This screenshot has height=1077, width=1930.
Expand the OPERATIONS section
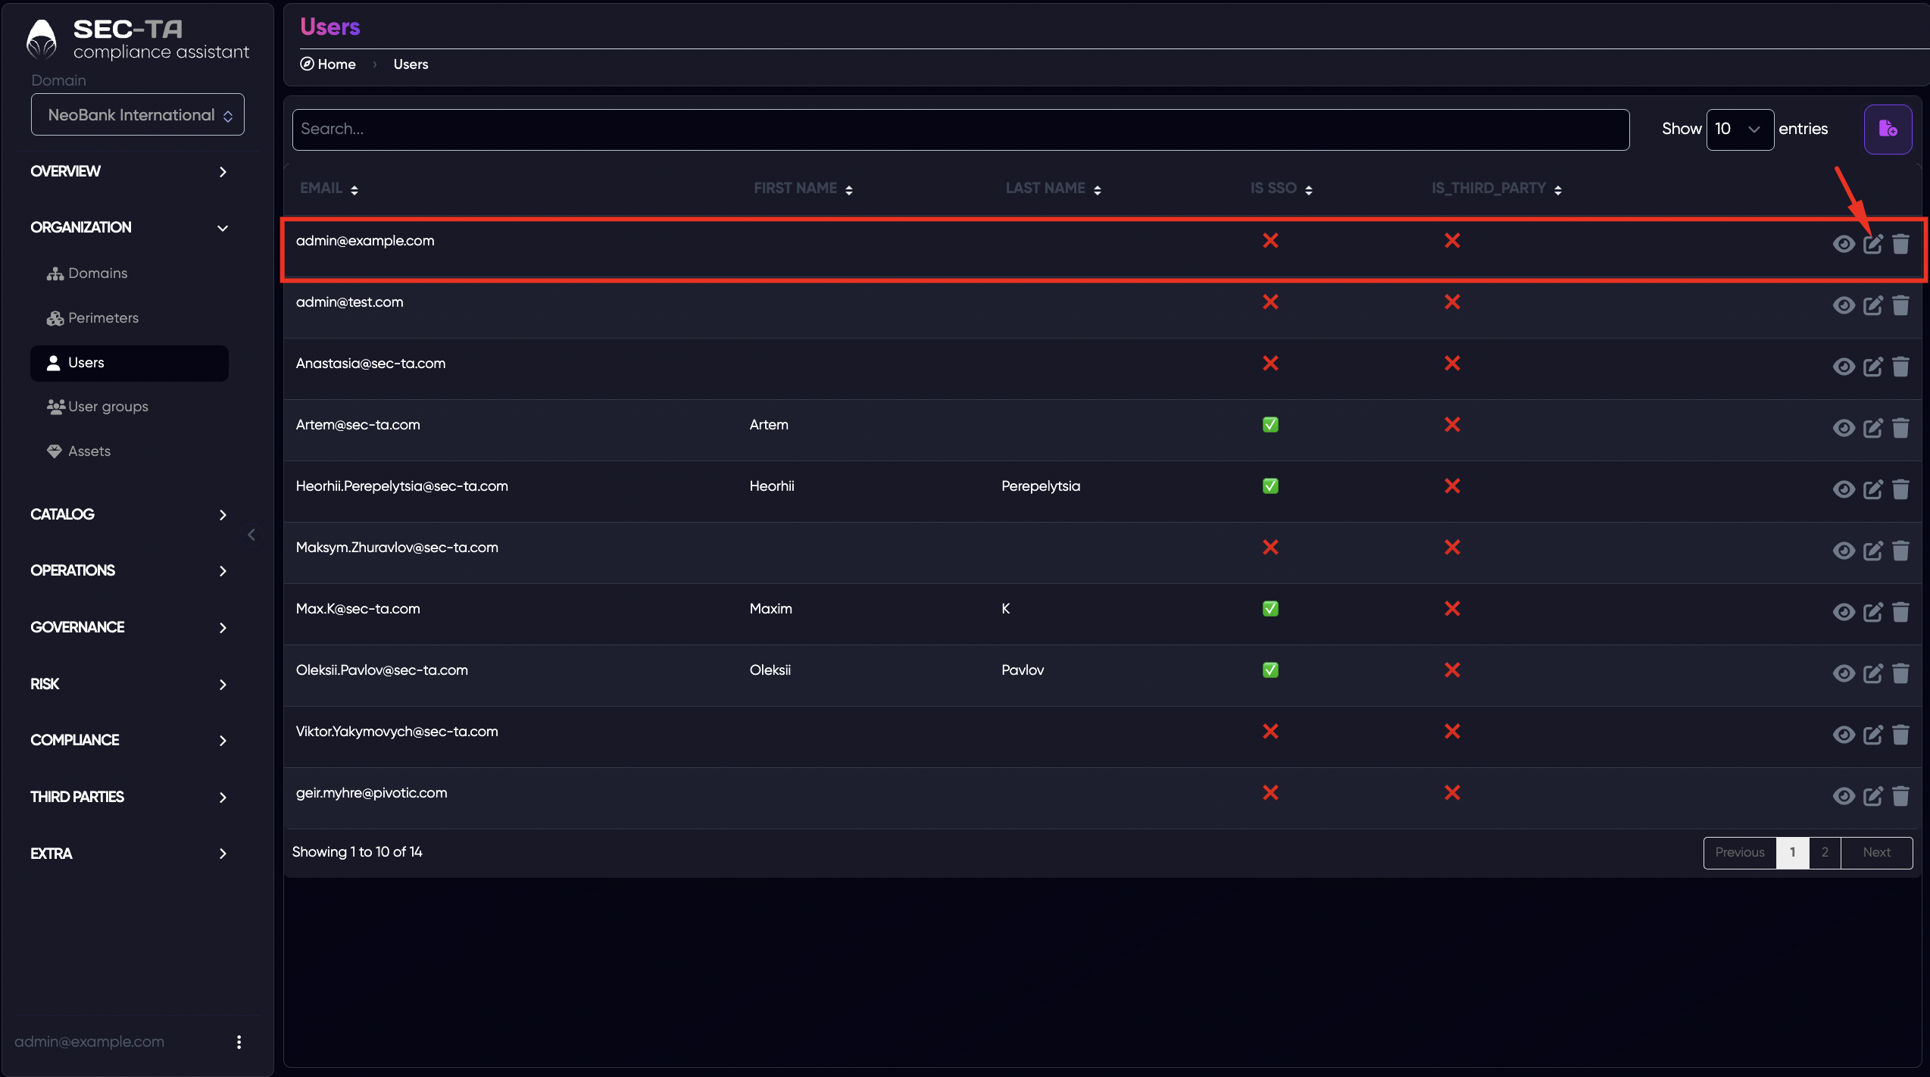click(129, 570)
